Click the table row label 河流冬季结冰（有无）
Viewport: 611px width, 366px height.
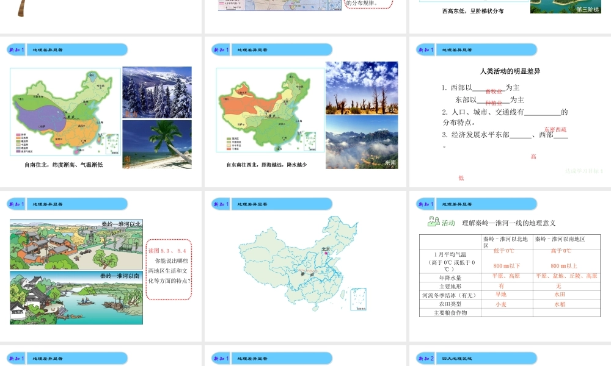click(450, 295)
